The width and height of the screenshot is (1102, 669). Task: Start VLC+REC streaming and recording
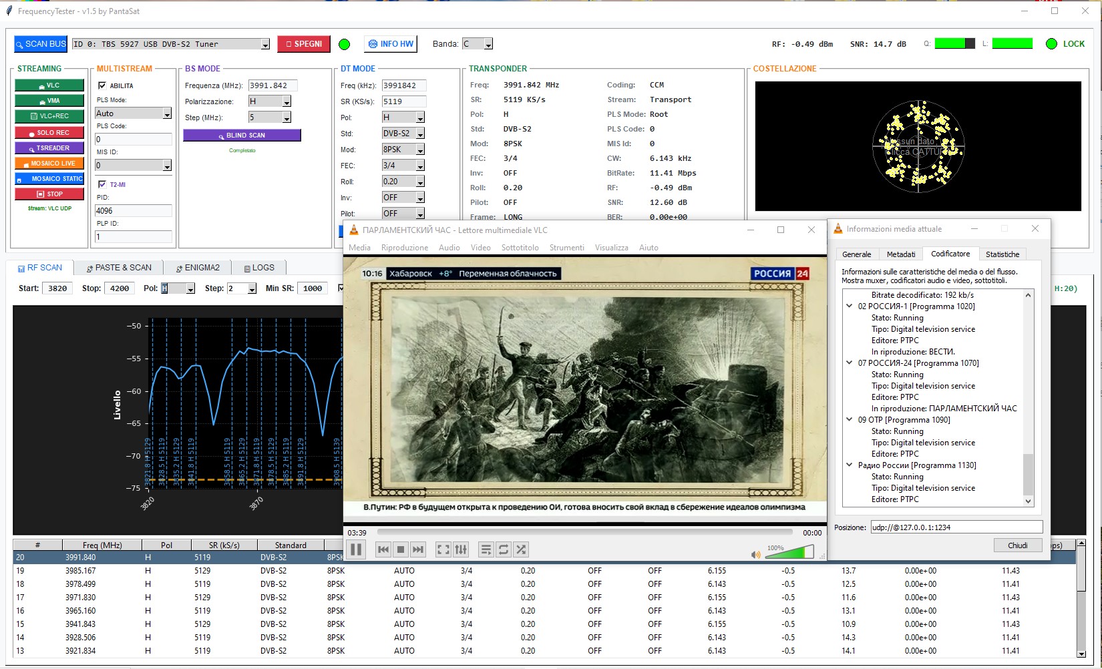click(x=49, y=116)
